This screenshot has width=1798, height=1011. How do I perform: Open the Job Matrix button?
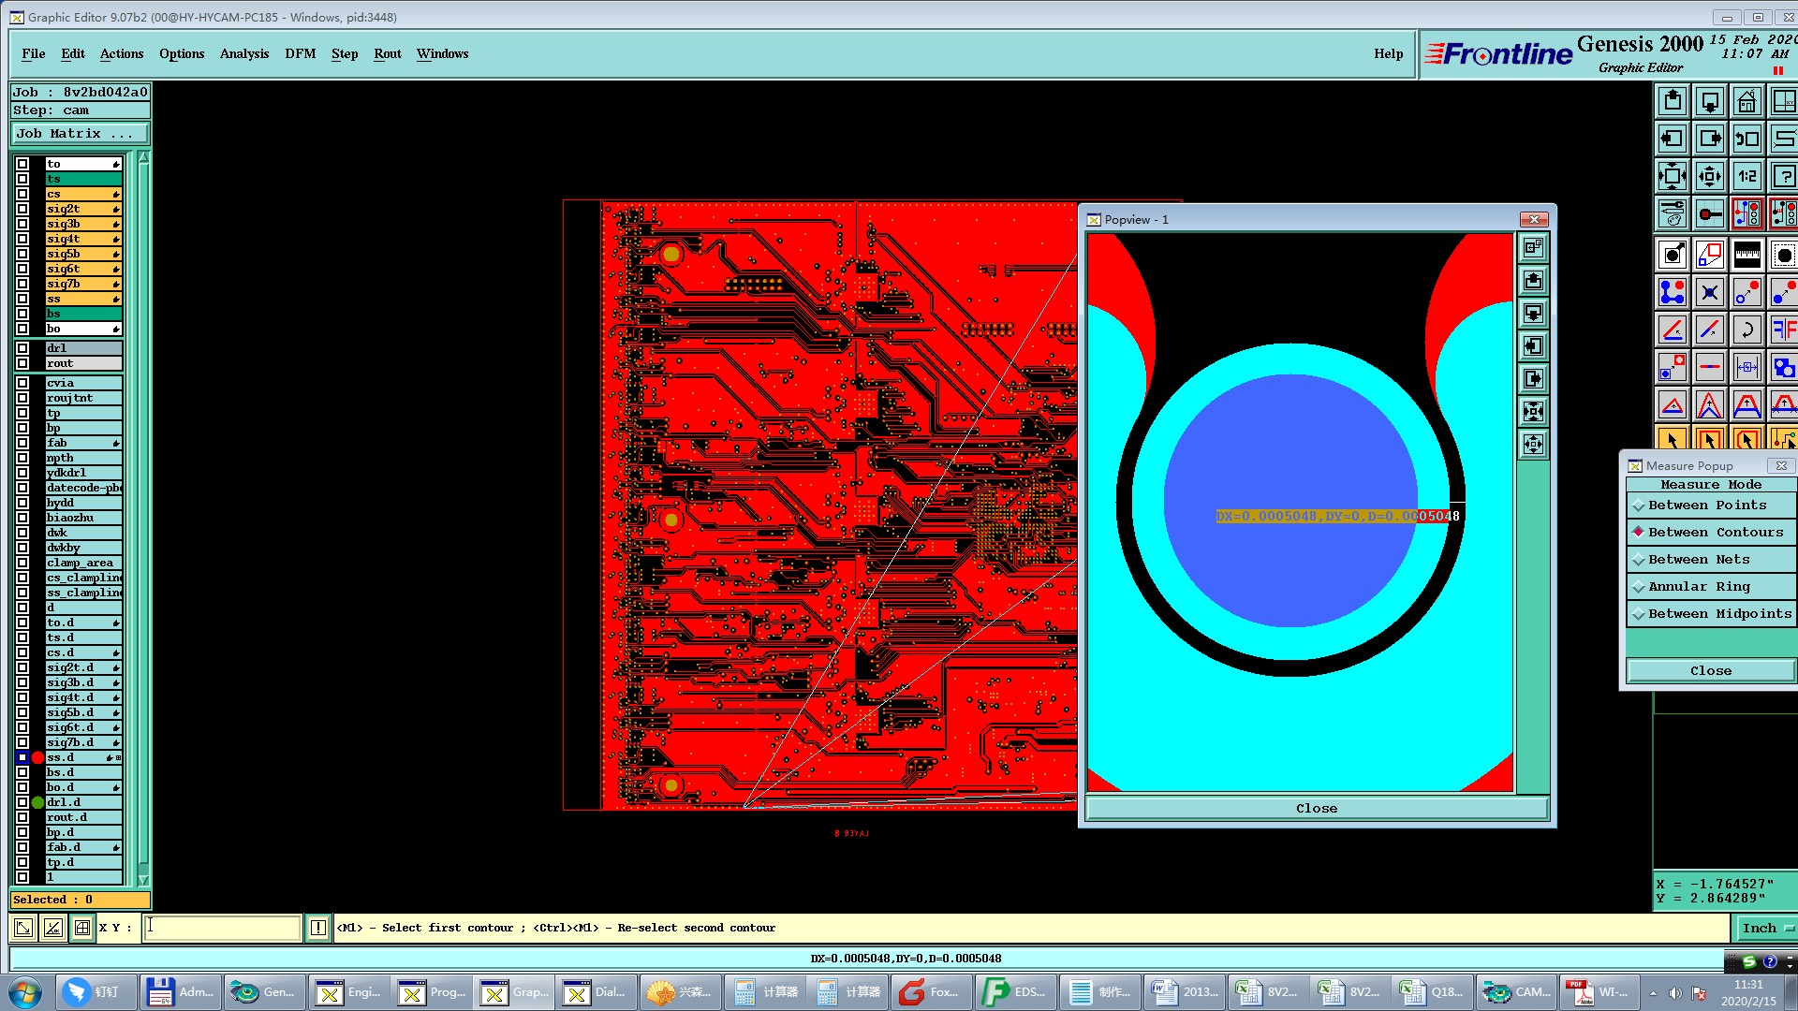79,134
